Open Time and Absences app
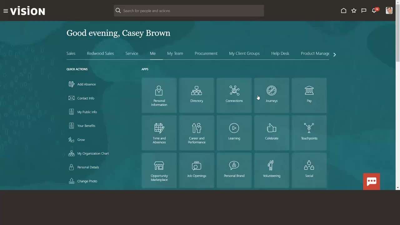 pos(159,133)
